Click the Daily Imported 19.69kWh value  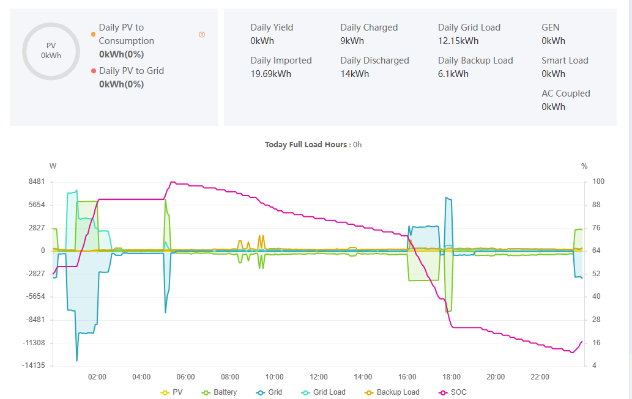[270, 74]
